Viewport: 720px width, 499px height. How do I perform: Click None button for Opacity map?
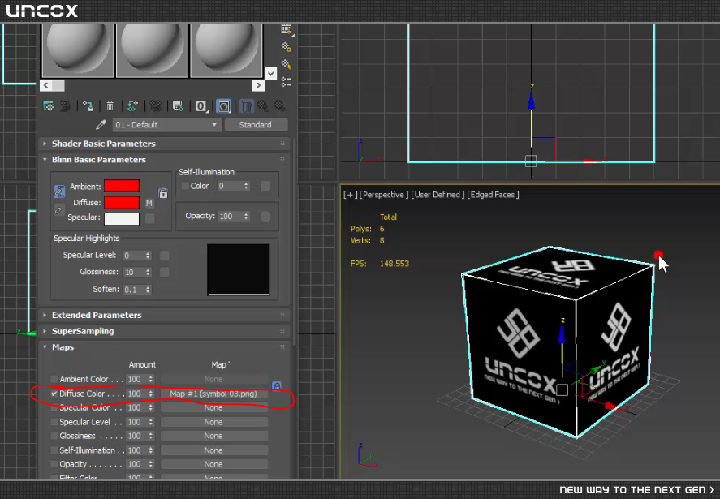pos(213,465)
